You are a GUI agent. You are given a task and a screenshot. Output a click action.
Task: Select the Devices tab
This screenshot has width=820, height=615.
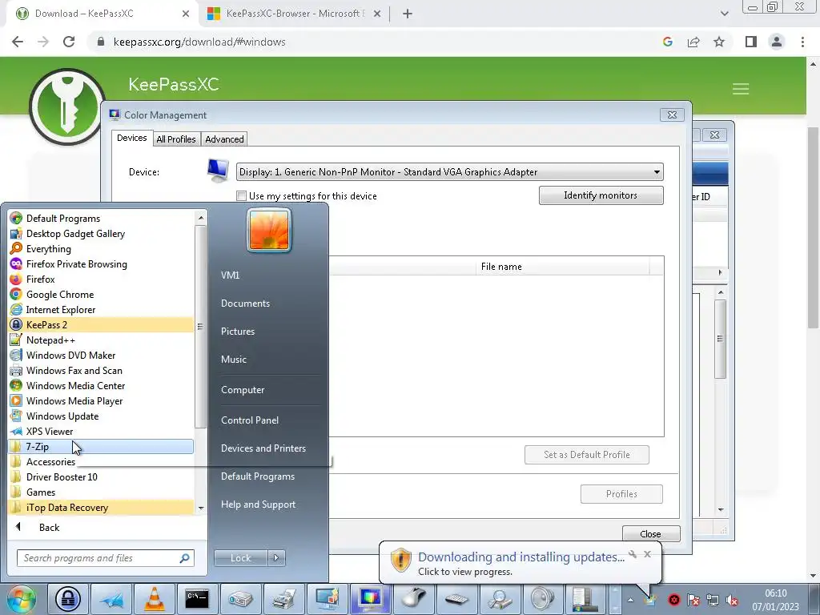(x=132, y=138)
